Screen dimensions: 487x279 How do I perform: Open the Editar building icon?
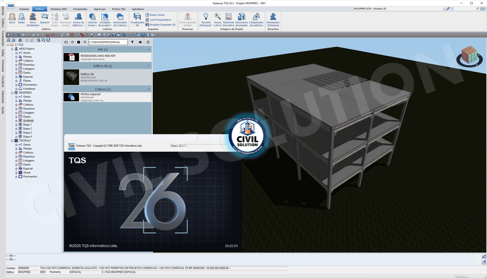21,18
